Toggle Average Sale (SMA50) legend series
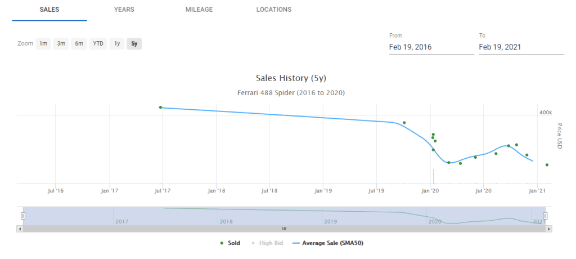 (x=328, y=243)
